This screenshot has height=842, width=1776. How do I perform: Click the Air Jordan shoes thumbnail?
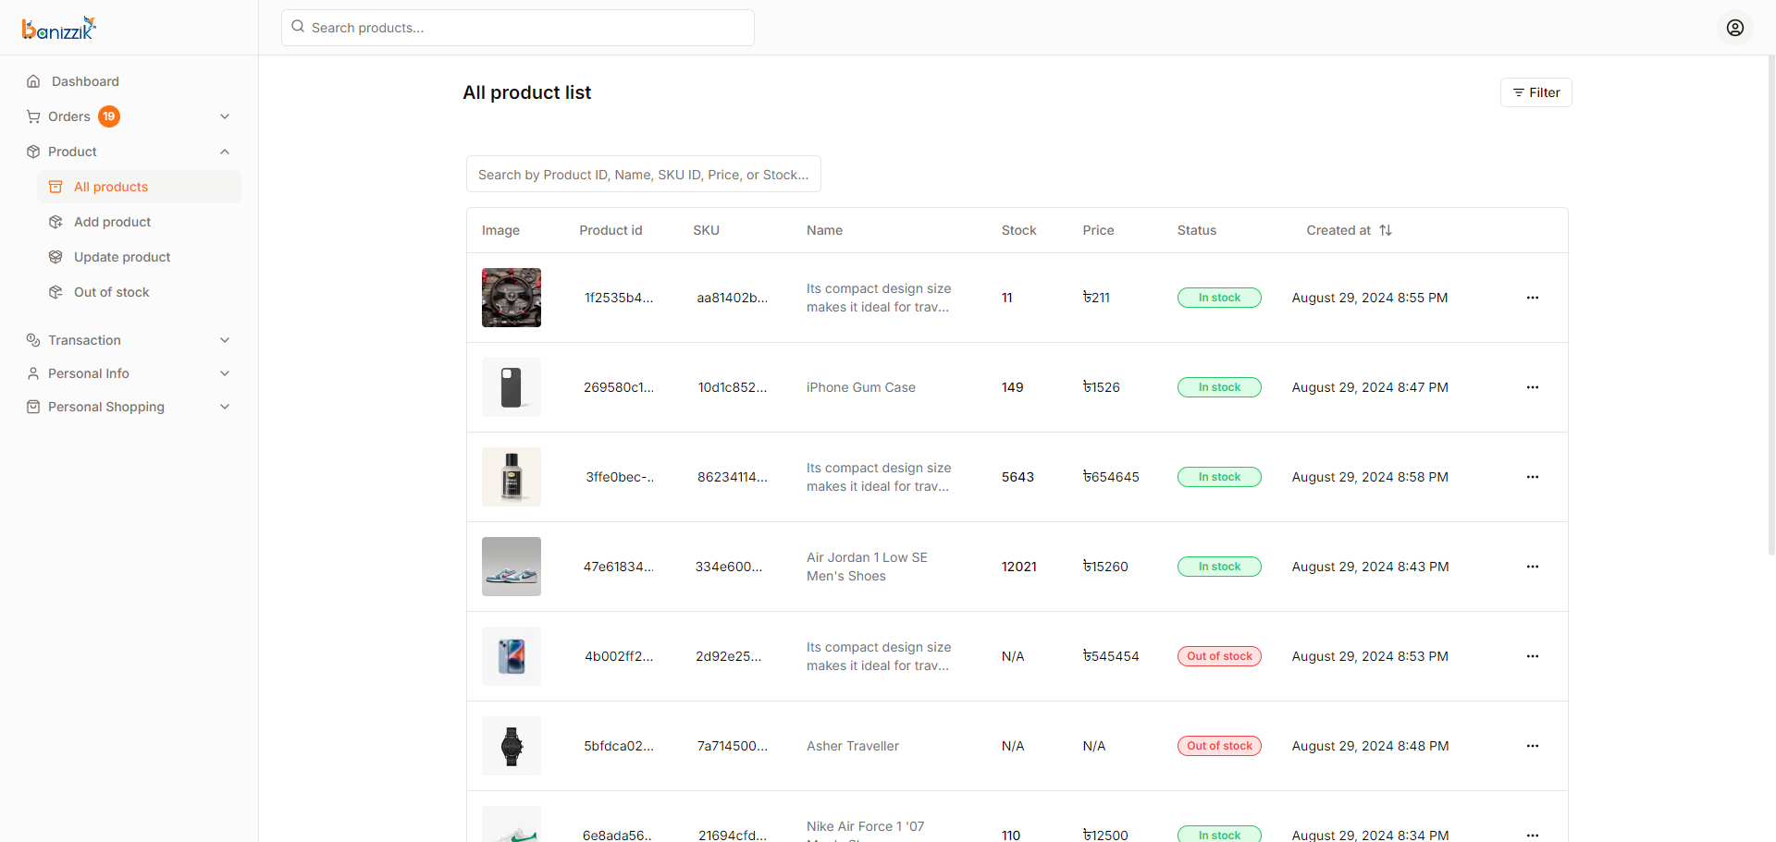tap(512, 567)
